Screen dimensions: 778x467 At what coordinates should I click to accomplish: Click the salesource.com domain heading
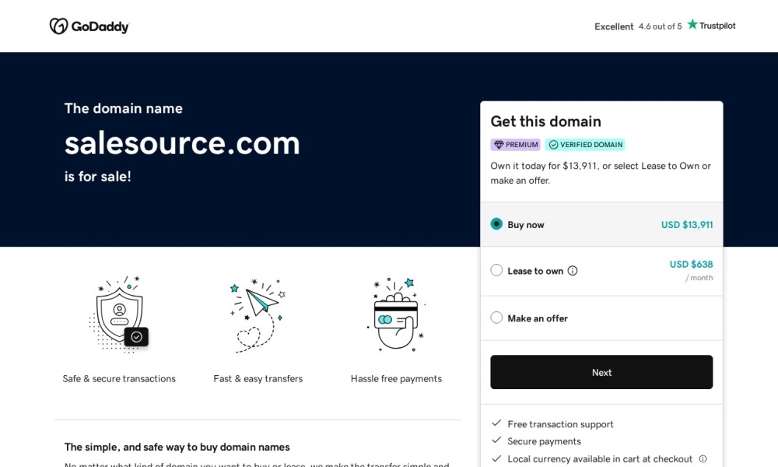coord(182,143)
